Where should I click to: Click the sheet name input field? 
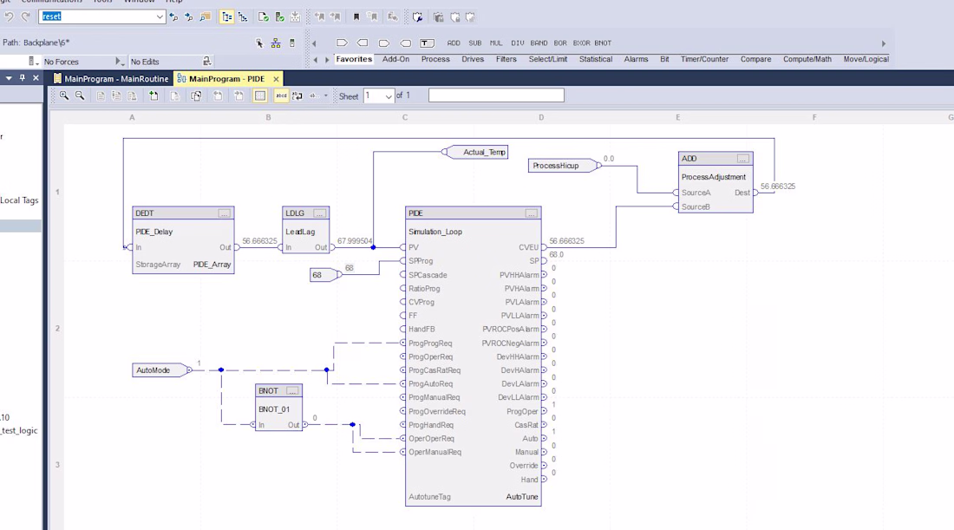pyautogui.click(x=496, y=95)
